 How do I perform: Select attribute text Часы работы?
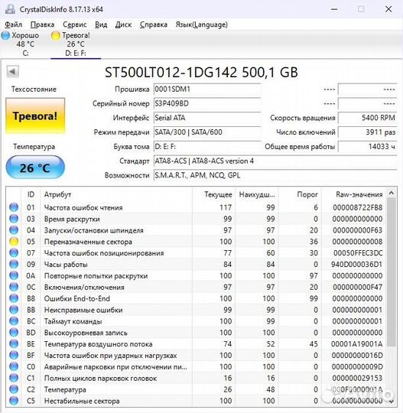point(66,265)
